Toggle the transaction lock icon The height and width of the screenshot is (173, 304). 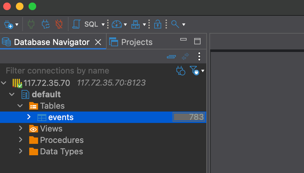158,24
